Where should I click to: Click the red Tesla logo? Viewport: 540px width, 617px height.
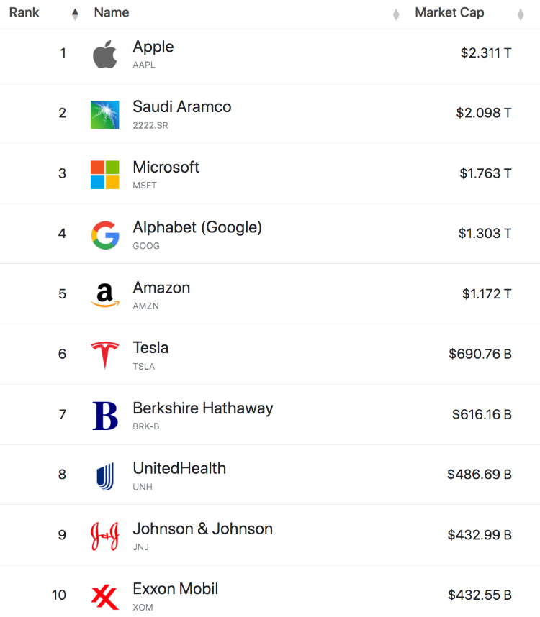tap(105, 355)
